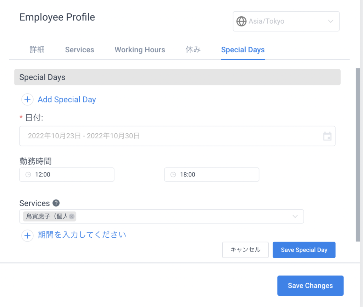Open the Working Hours tab
This screenshot has height=307, width=363.
[x=140, y=50]
